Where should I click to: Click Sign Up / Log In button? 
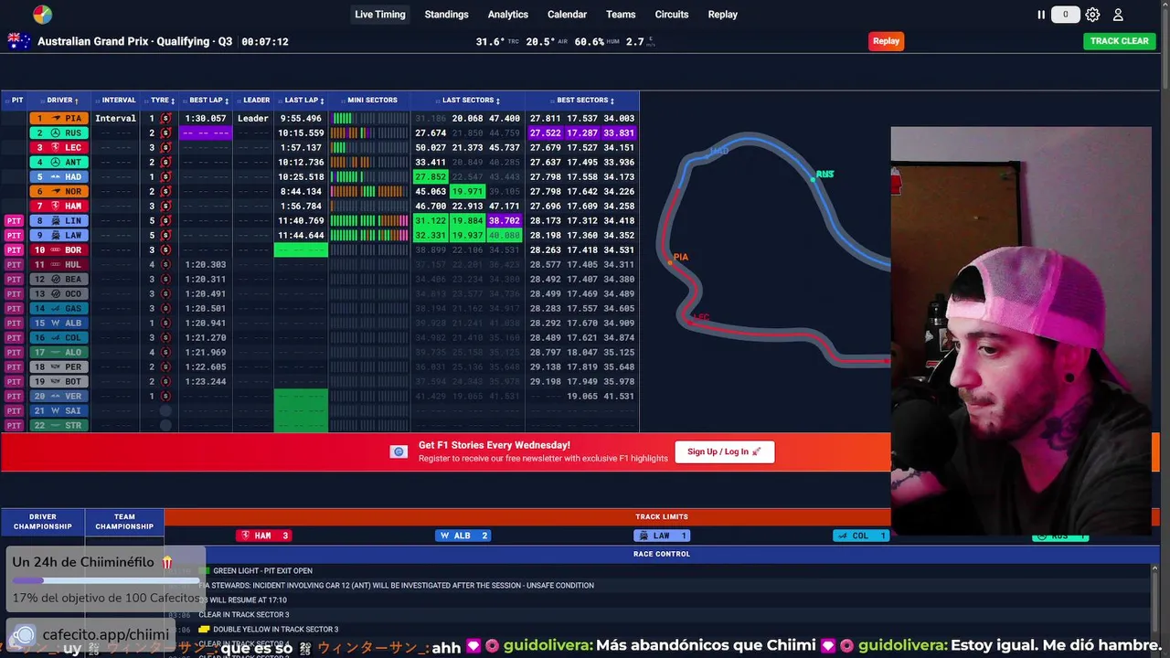point(724,451)
